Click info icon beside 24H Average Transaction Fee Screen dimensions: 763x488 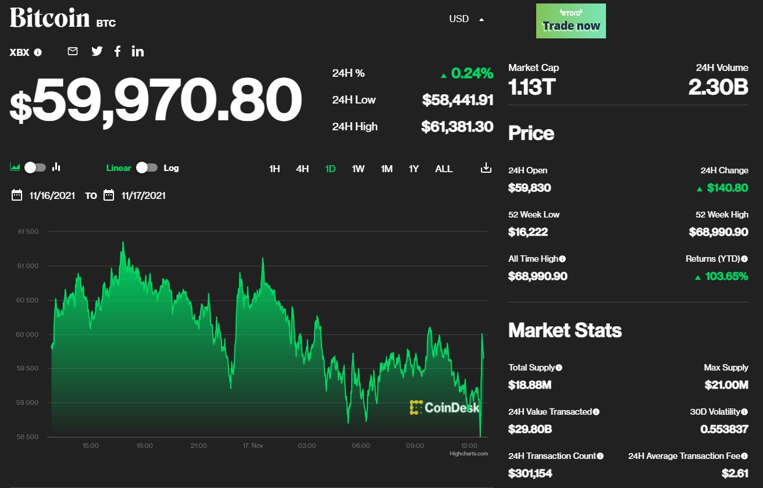tap(744, 456)
